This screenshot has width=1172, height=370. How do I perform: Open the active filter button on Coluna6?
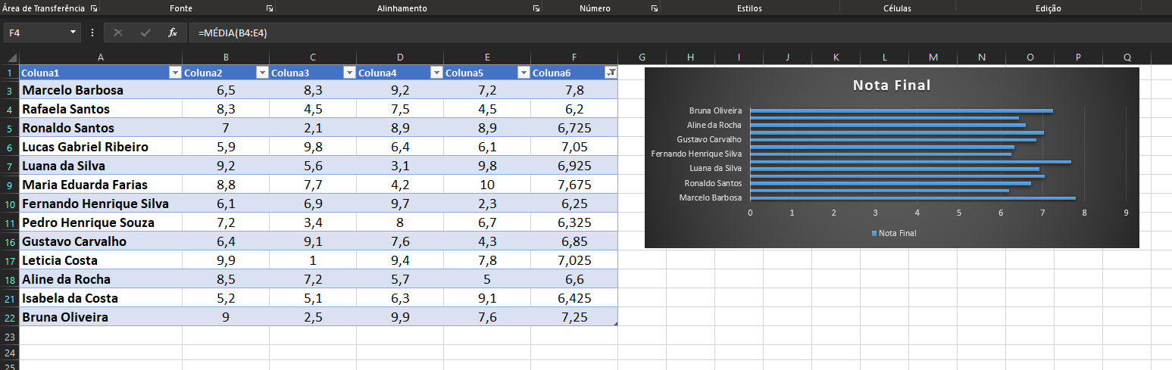pos(611,73)
